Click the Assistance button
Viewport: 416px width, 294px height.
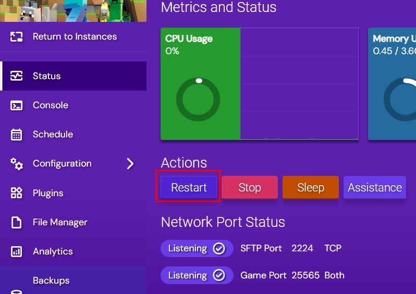click(375, 188)
